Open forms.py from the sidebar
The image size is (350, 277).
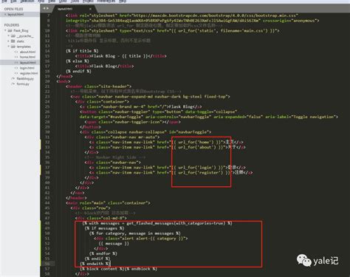23,84
